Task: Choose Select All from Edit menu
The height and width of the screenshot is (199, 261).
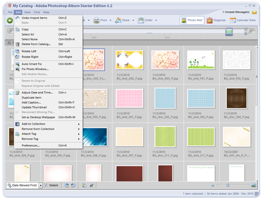Action: (x=48, y=34)
